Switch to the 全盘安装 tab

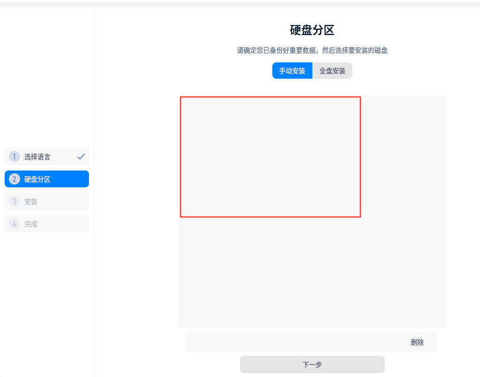(332, 71)
